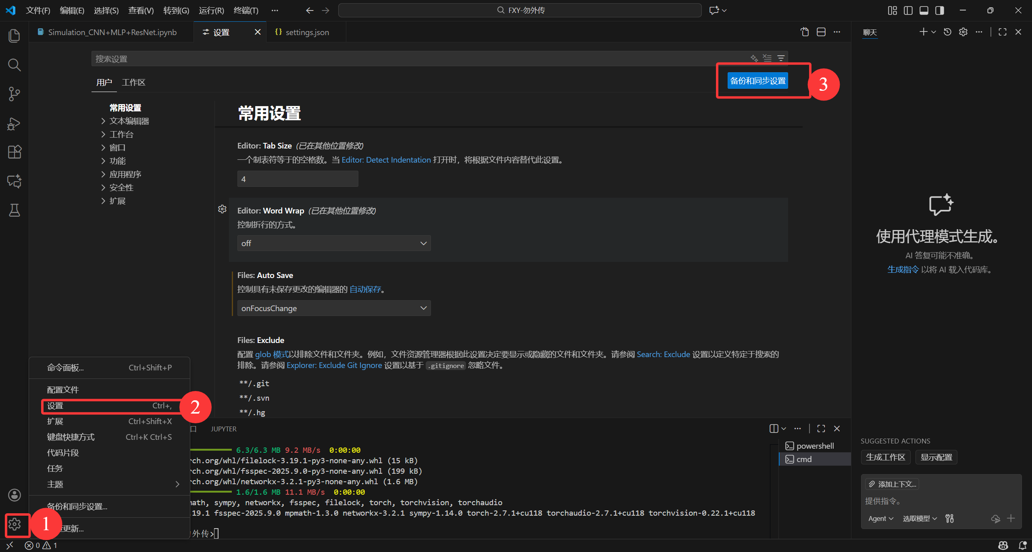
Task: Open the Extensions view in activity bar
Action: click(x=14, y=152)
